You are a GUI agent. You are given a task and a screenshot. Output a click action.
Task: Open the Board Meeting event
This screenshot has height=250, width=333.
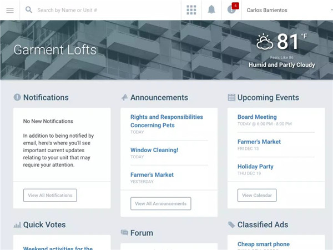tap(257, 117)
